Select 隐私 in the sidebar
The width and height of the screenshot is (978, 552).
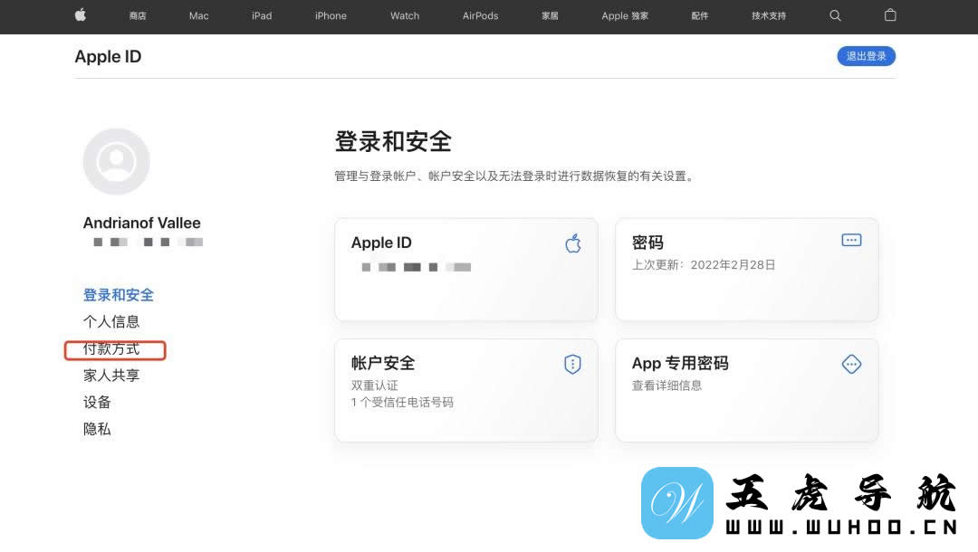click(97, 429)
